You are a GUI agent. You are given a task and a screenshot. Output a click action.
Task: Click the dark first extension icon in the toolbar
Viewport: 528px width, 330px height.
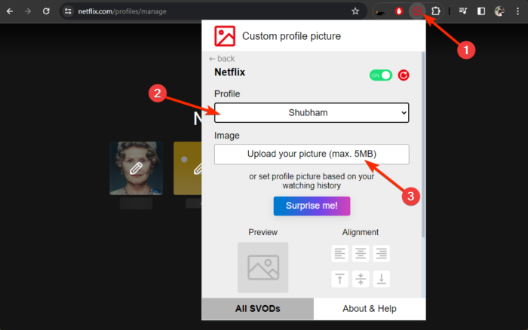(380, 12)
